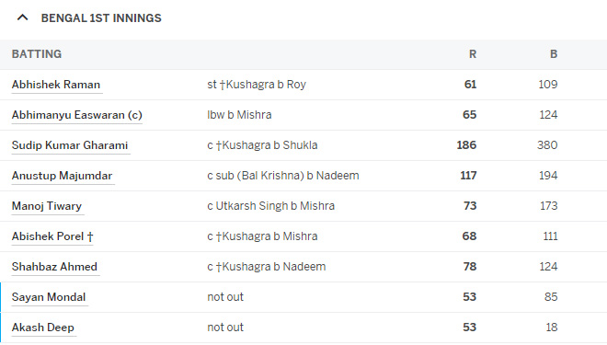The width and height of the screenshot is (607, 345).
Task: Click Sudip Kumar Gharami's 186 runs
Action: pyautogui.click(x=466, y=145)
